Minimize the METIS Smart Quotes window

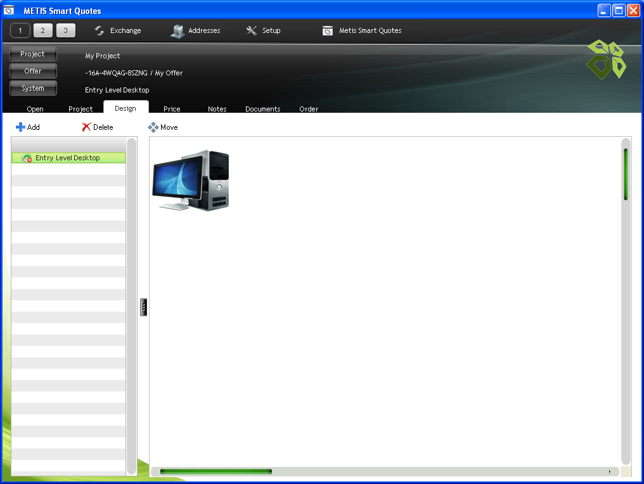pos(603,10)
